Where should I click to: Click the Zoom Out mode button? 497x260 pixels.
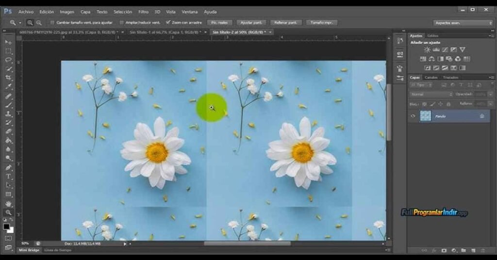(x=39, y=23)
